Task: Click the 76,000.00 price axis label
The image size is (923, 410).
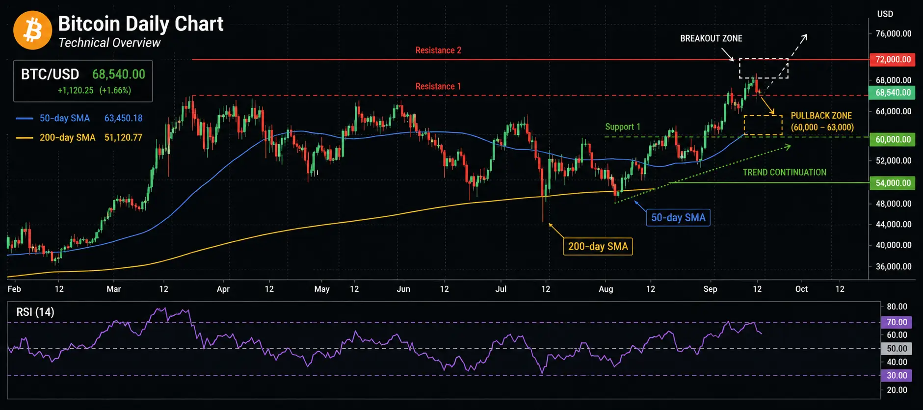Action: [x=894, y=33]
